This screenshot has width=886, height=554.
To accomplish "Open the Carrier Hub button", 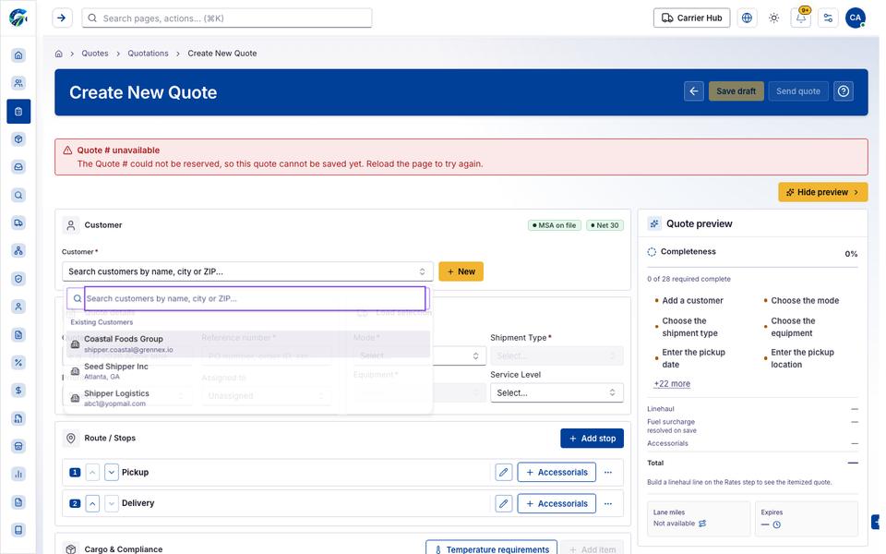I will point(691,18).
